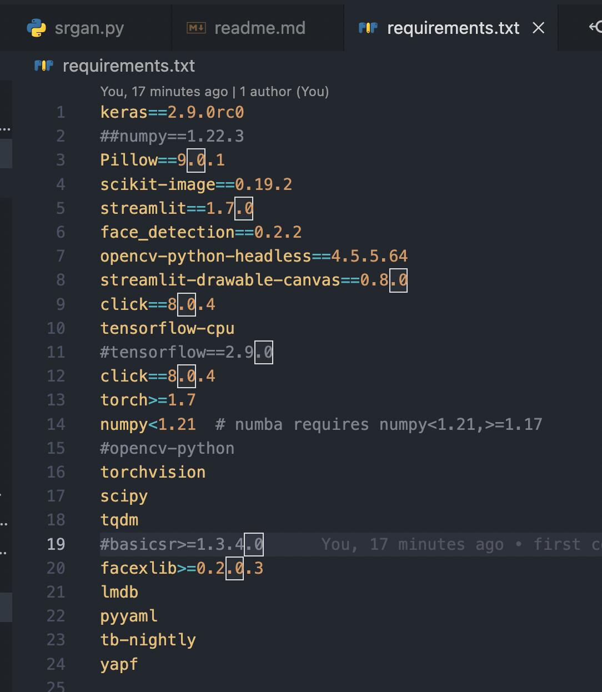Open the go-back changes icon after tabs

(x=595, y=27)
